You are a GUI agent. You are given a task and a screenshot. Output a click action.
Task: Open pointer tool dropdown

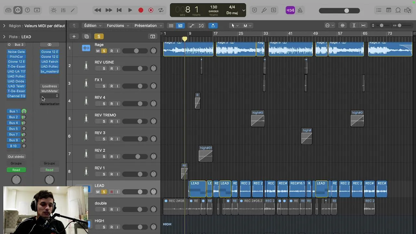[235, 26]
